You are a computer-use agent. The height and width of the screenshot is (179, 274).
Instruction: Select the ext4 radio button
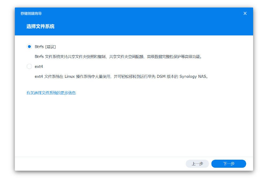click(29, 67)
